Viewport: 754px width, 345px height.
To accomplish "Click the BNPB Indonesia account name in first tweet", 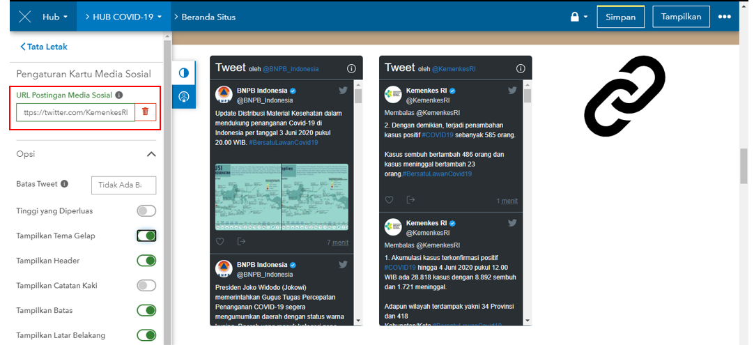I will [261, 91].
